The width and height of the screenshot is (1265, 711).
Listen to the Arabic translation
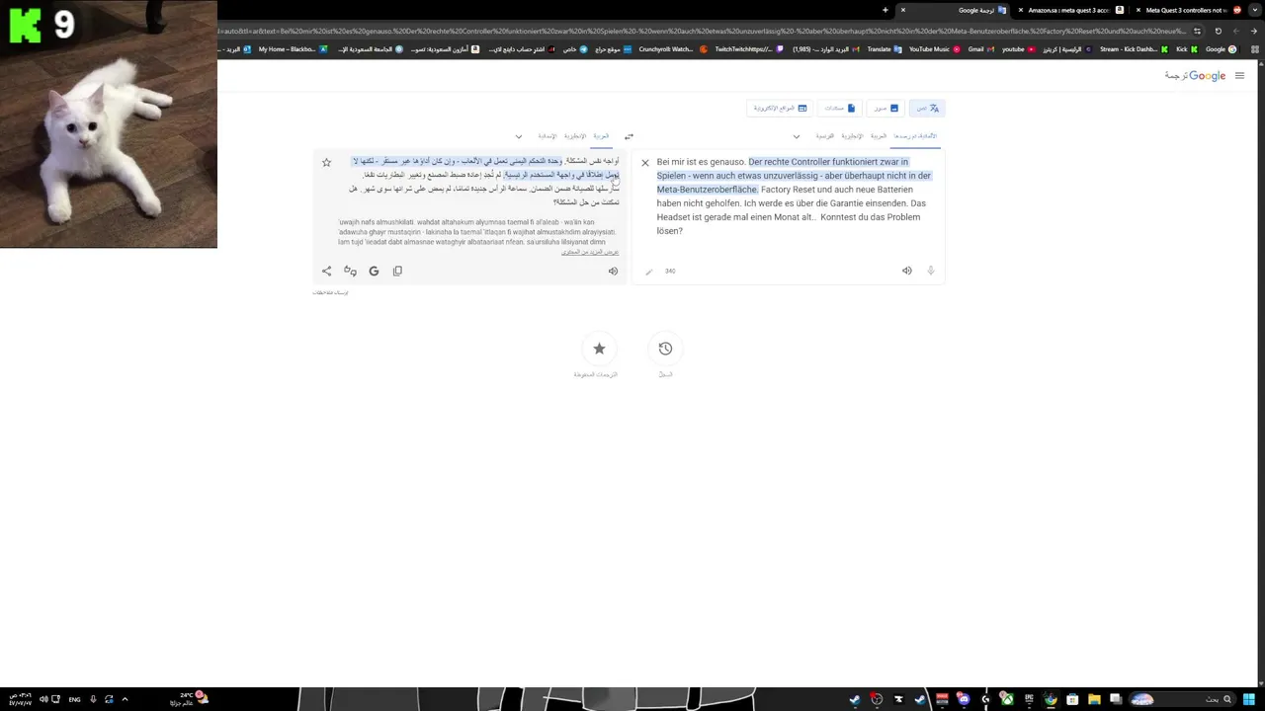(613, 271)
